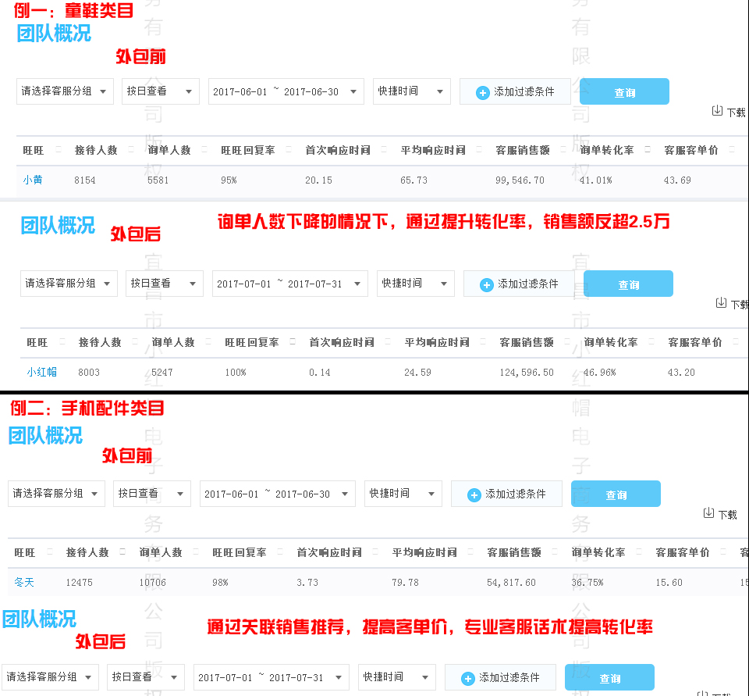The height and width of the screenshot is (696, 749).
Task: Click reception count 8154
Action: coord(85,180)
